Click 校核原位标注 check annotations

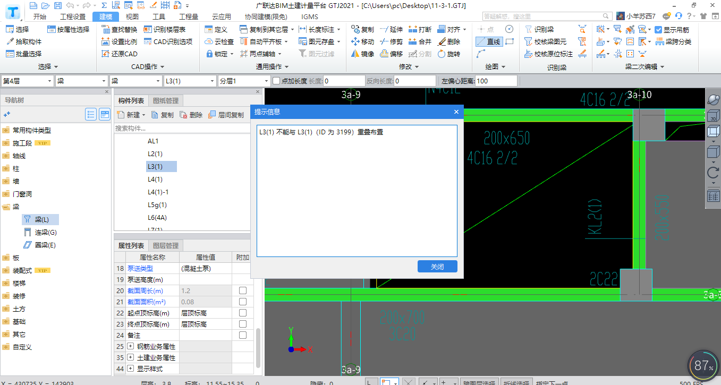(548, 54)
